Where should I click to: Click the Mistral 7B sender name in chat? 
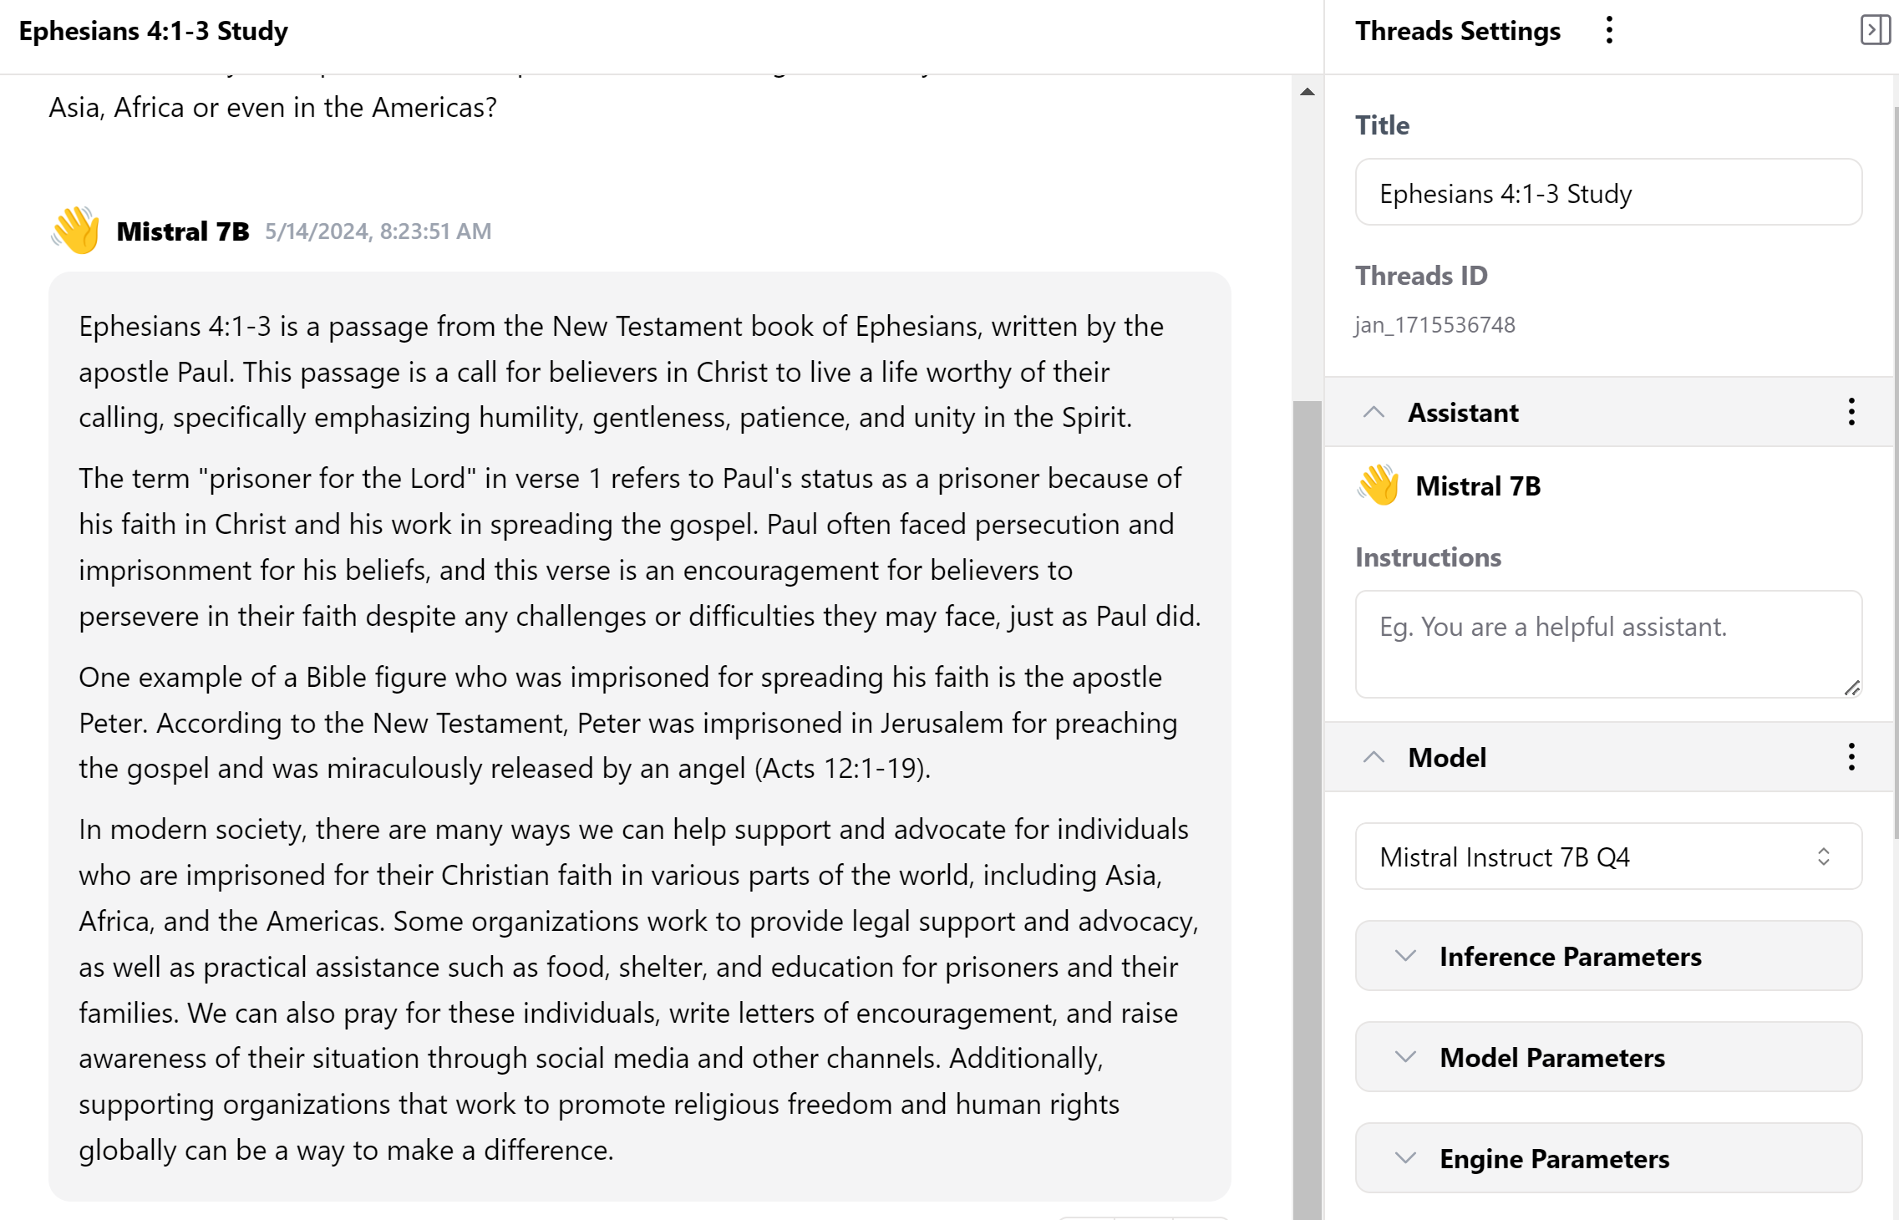point(183,231)
